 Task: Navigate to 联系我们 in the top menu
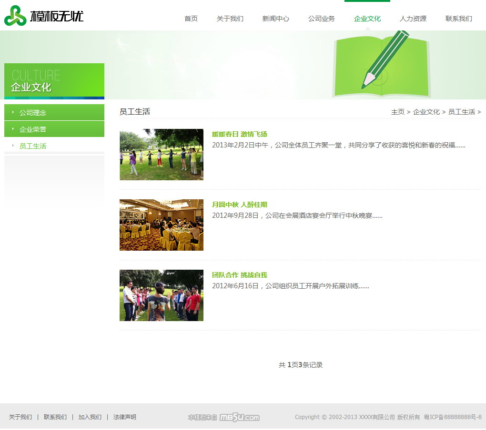point(458,19)
